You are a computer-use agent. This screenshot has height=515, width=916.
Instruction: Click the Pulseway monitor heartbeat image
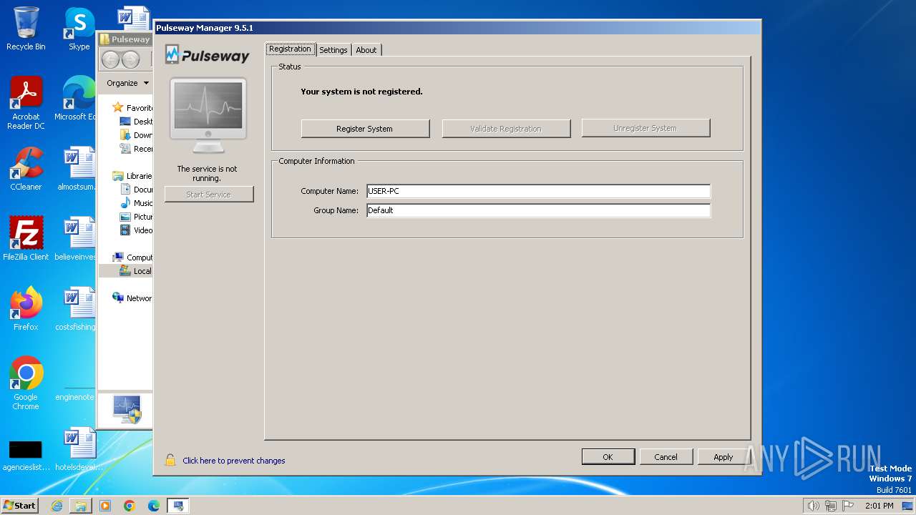(208, 115)
